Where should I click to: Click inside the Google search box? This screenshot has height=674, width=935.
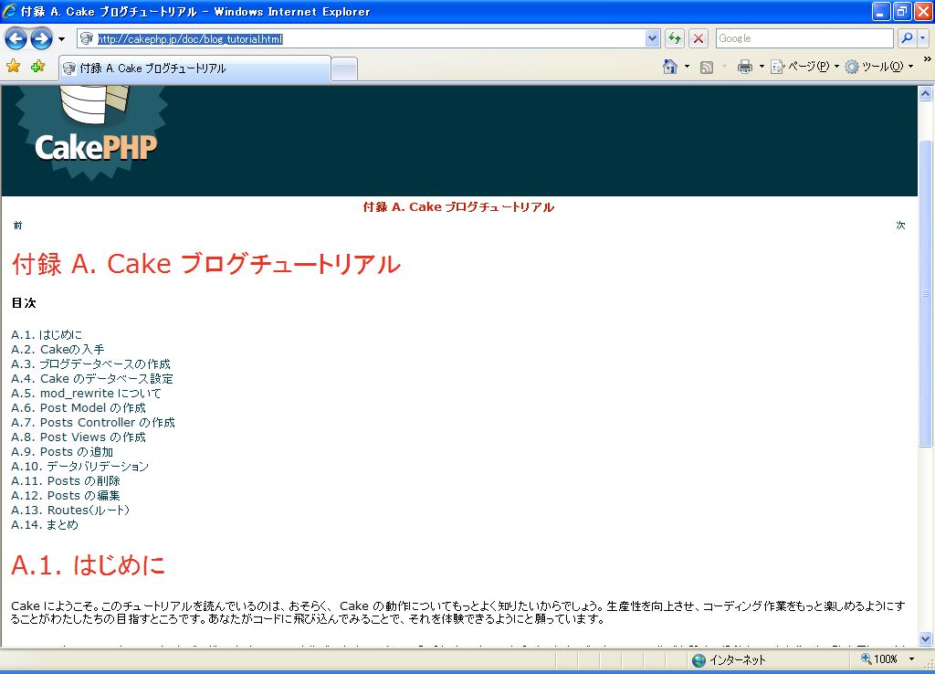[x=804, y=38]
